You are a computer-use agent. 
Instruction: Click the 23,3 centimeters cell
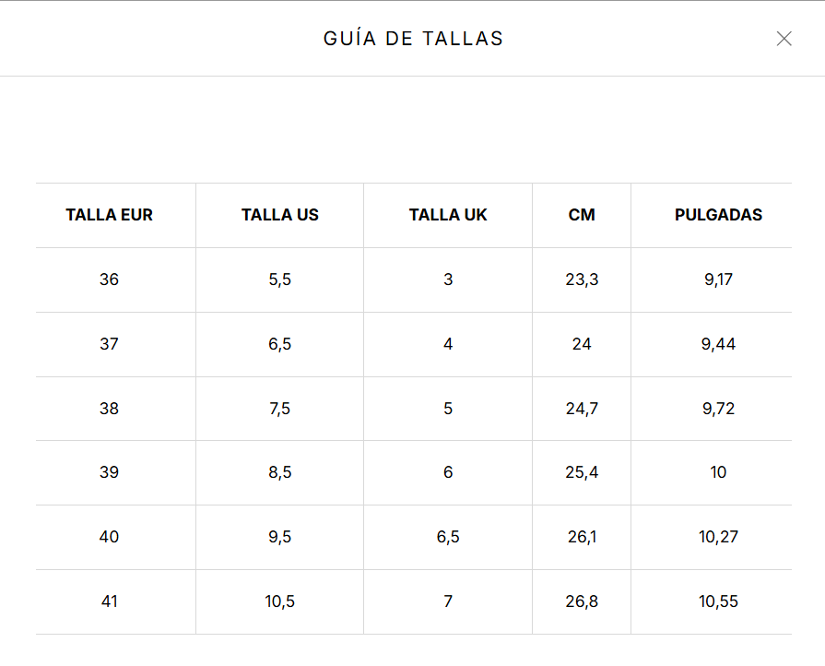[582, 279]
